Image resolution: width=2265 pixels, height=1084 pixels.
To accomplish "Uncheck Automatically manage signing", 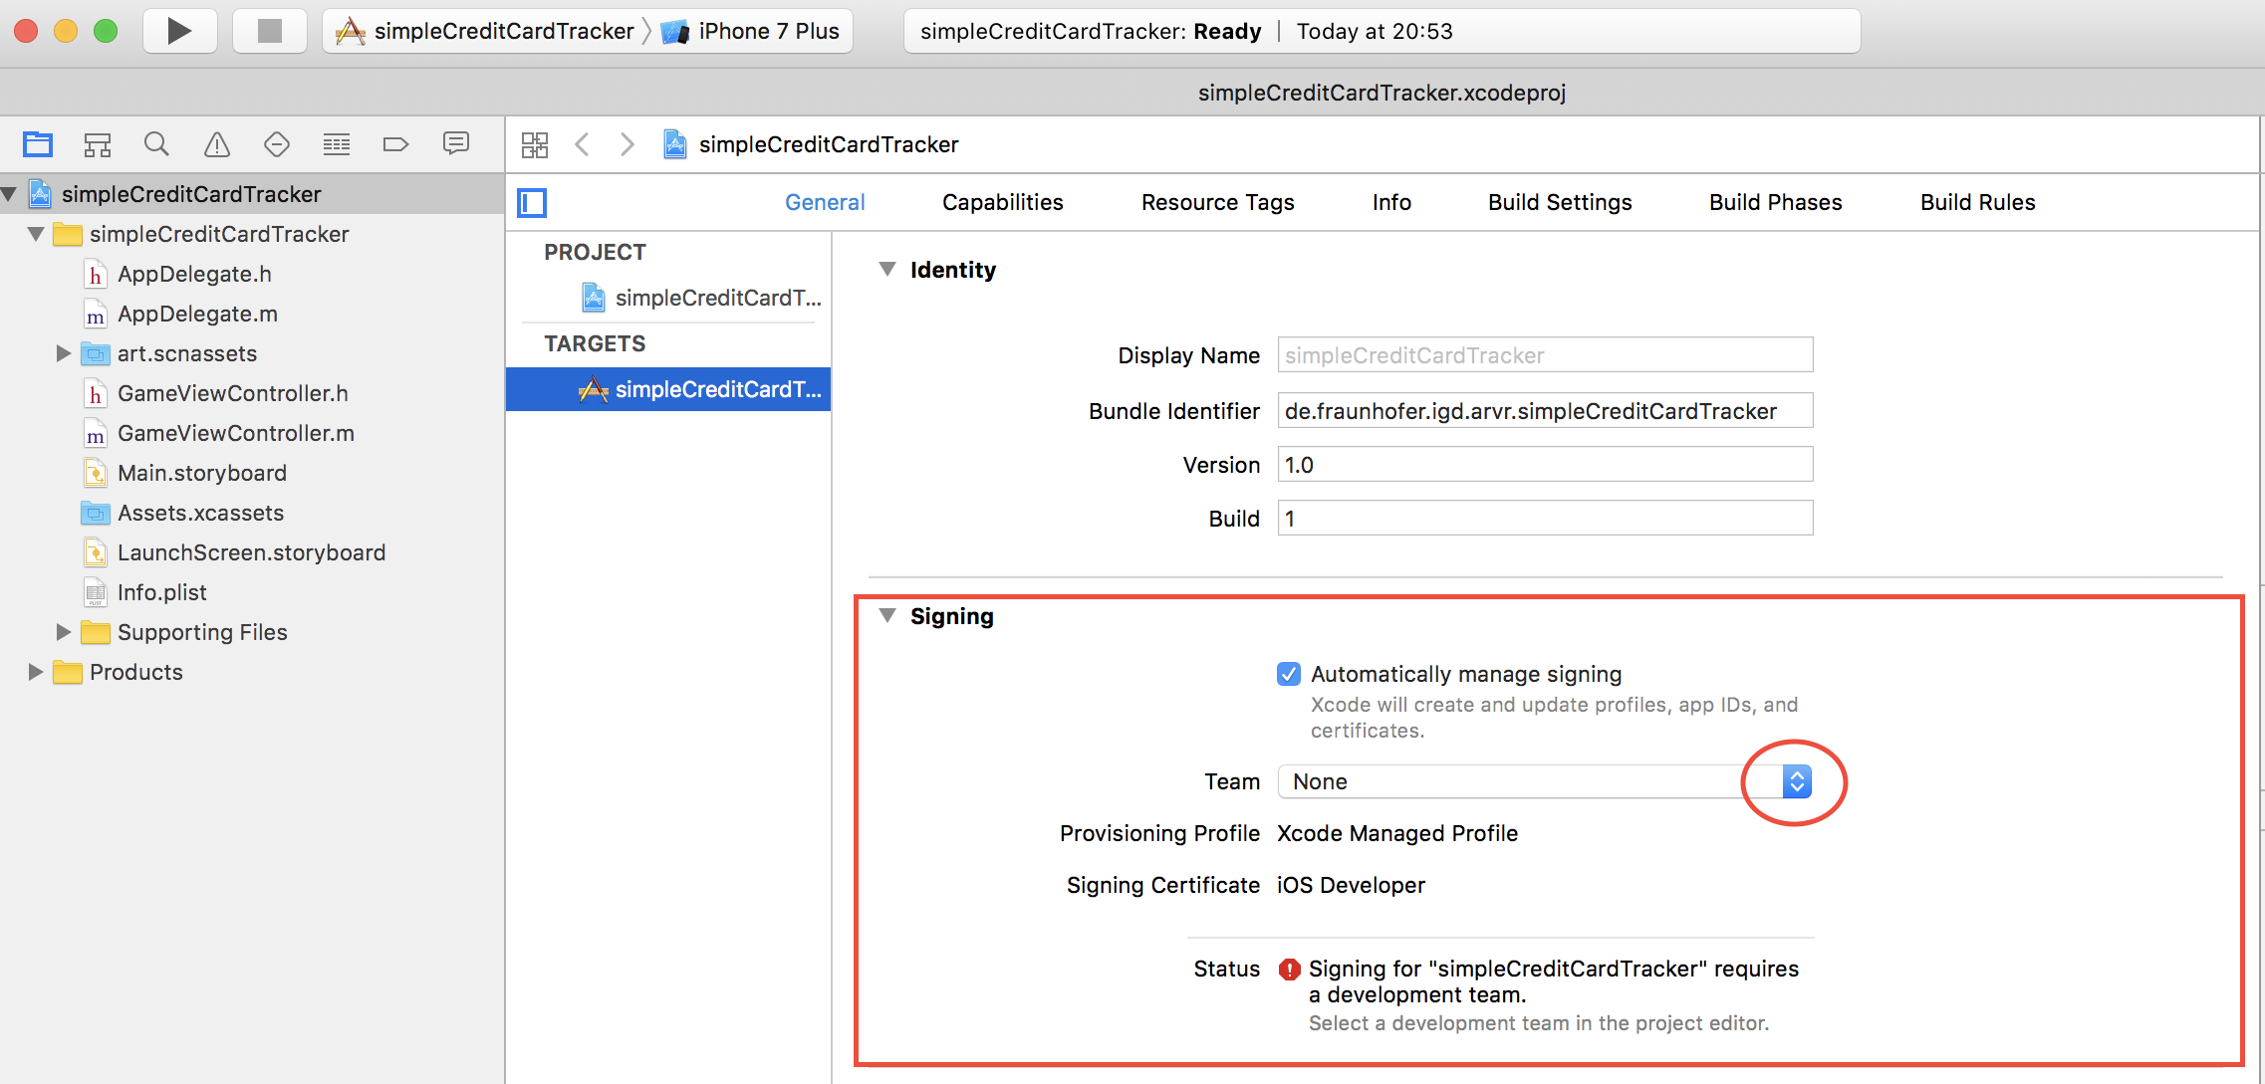I will 1288,674.
